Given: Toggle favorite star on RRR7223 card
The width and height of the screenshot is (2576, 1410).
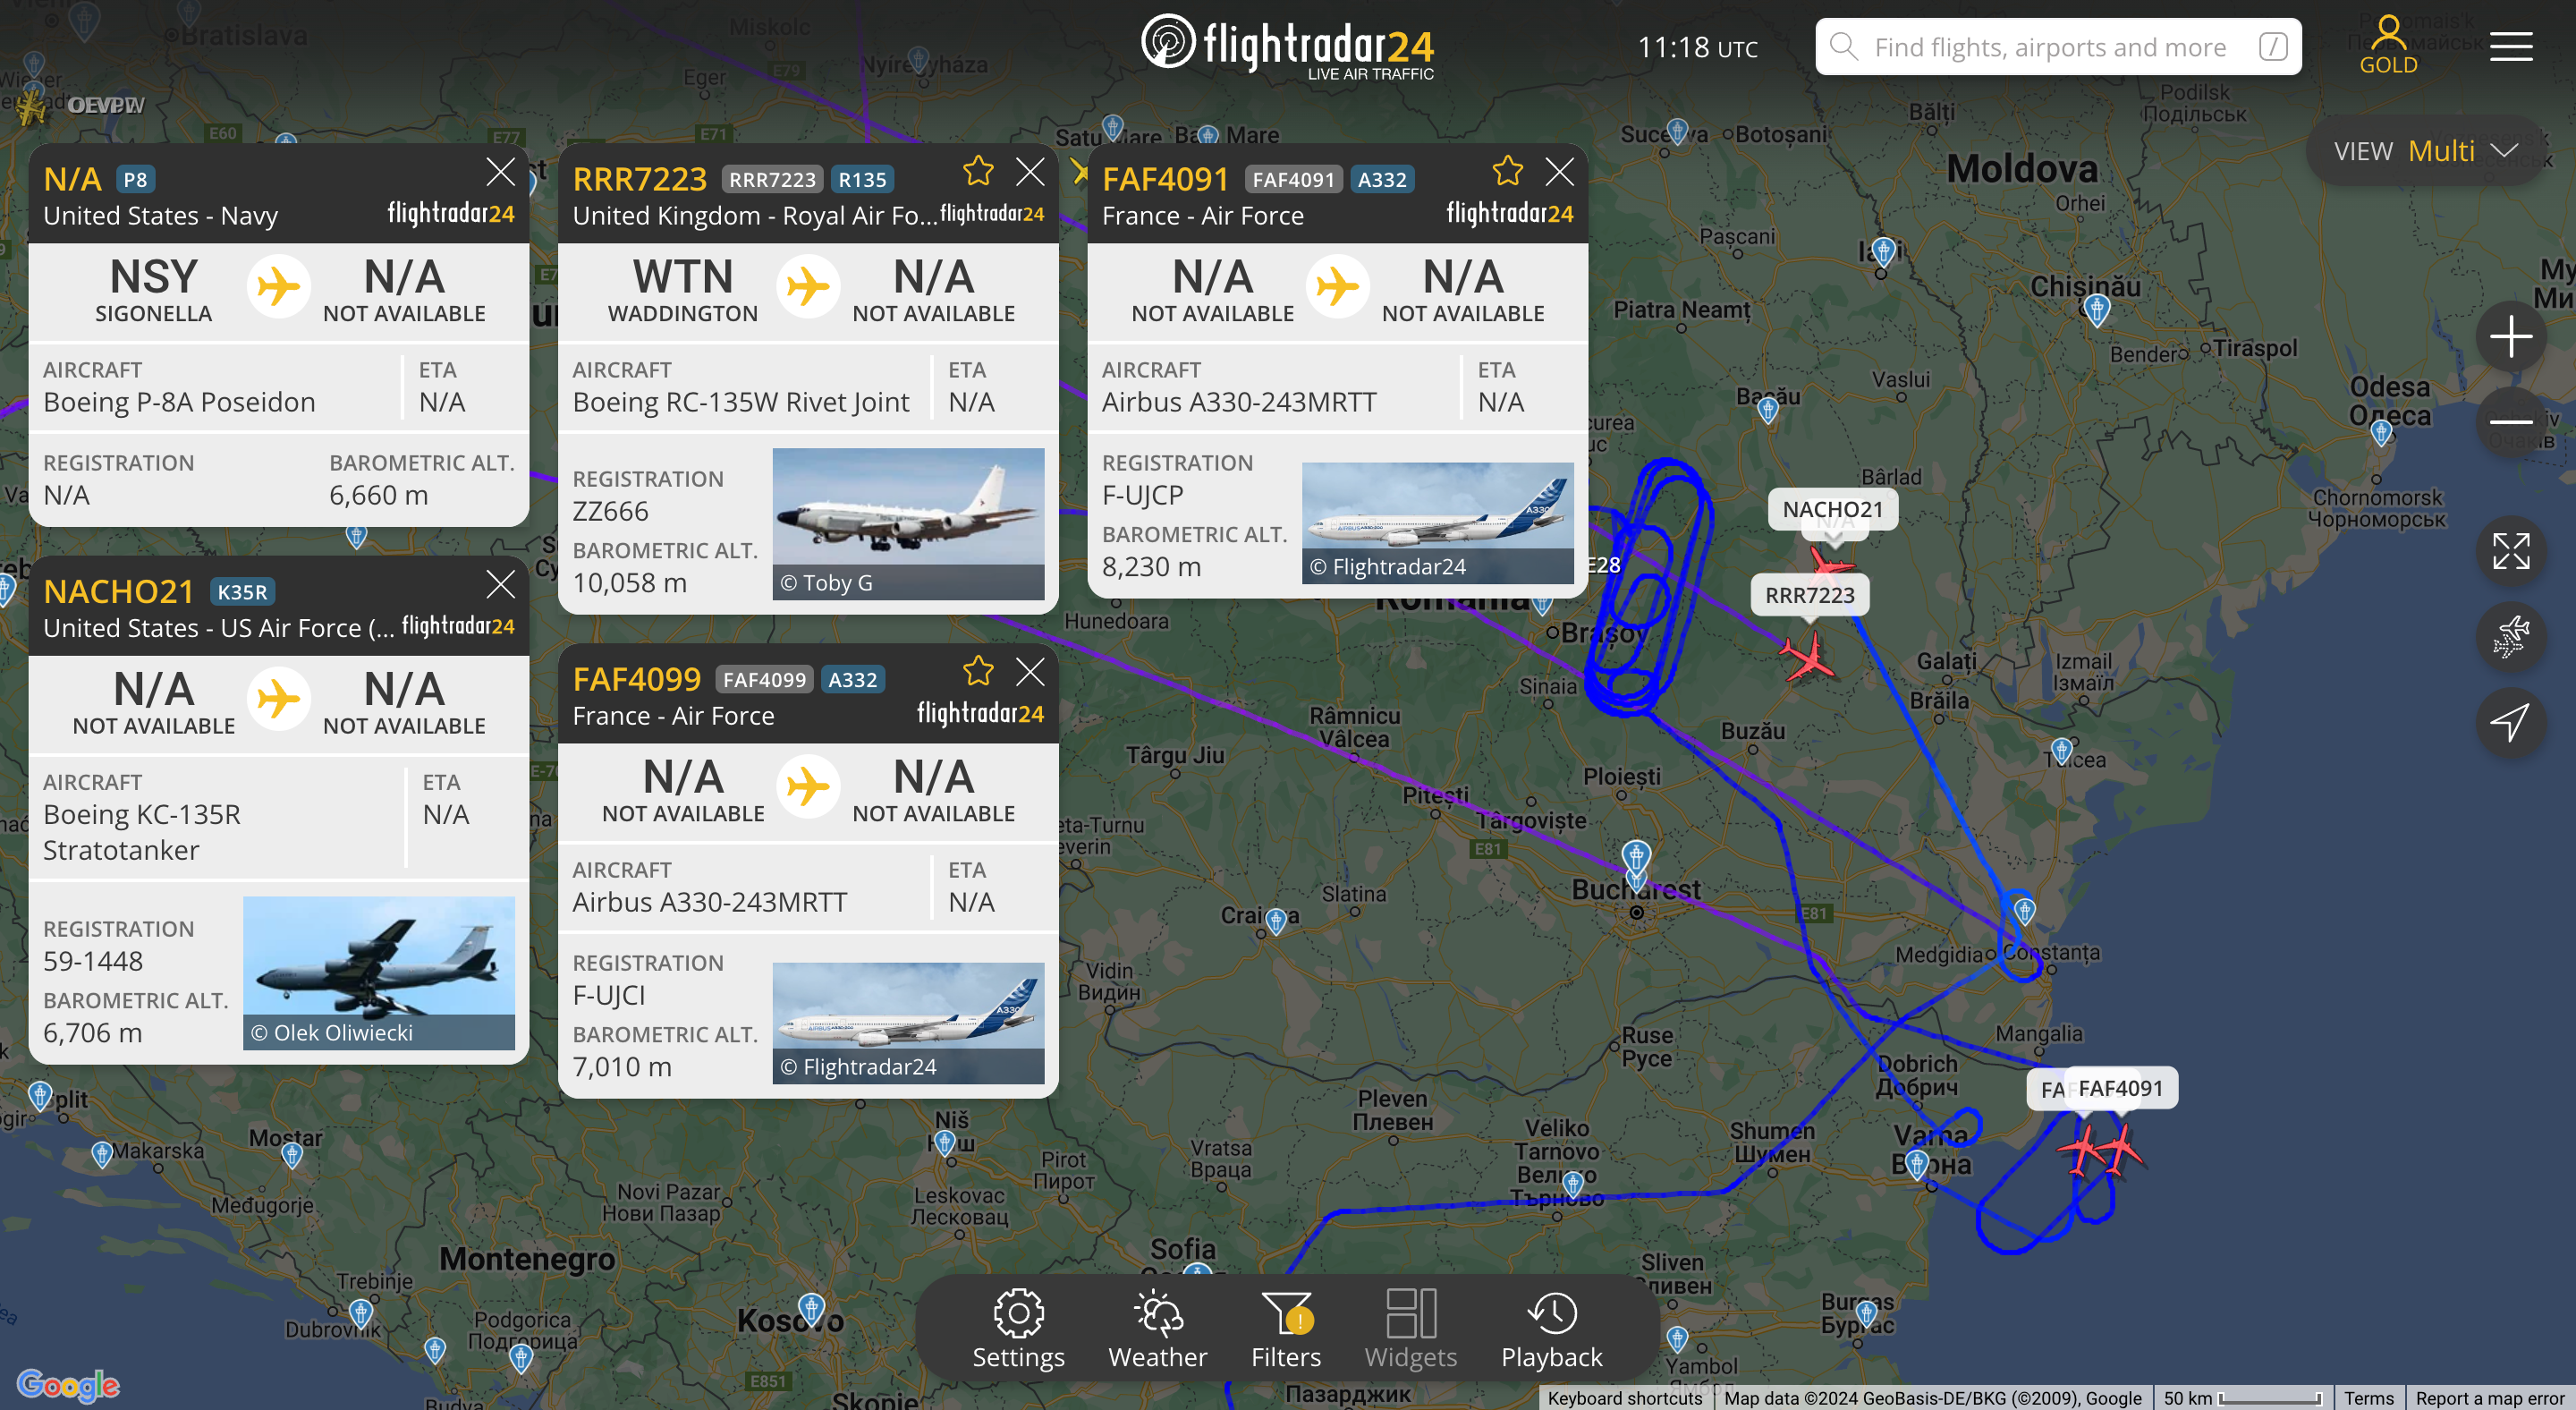Looking at the screenshot, I should pos(978,172).
